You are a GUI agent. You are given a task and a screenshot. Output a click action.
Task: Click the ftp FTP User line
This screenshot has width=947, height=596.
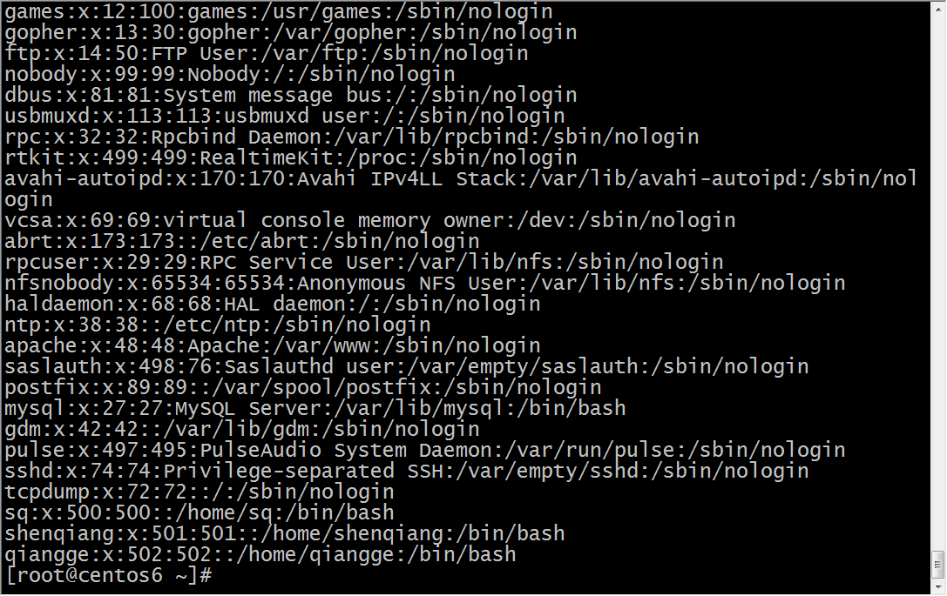point(267,53)
